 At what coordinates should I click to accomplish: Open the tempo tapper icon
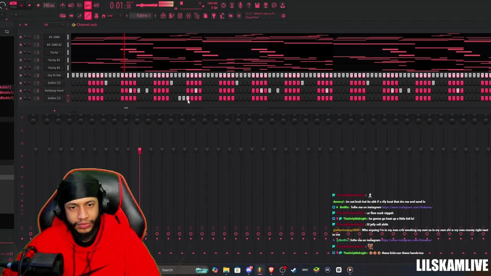(x=222, y=16)
